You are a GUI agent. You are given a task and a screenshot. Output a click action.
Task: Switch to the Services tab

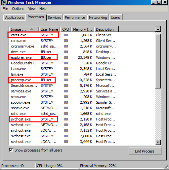[54, 17]
